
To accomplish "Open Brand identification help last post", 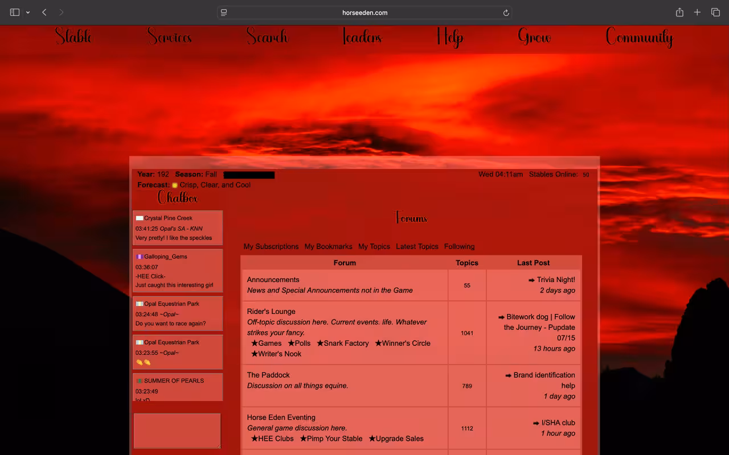I will [544, 380].
